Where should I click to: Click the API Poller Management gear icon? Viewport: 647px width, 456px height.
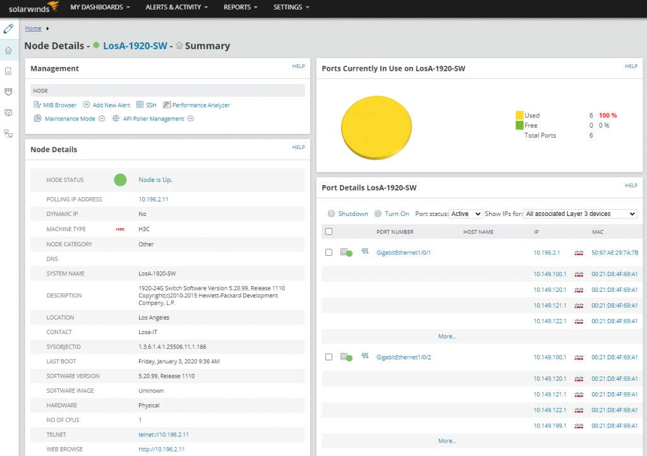tap(116, 118)
